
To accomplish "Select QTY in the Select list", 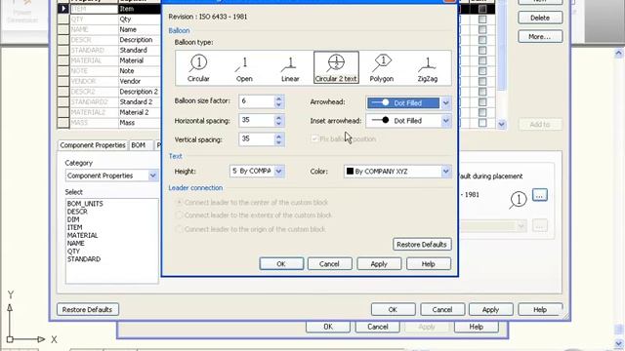I will (74, 252).
